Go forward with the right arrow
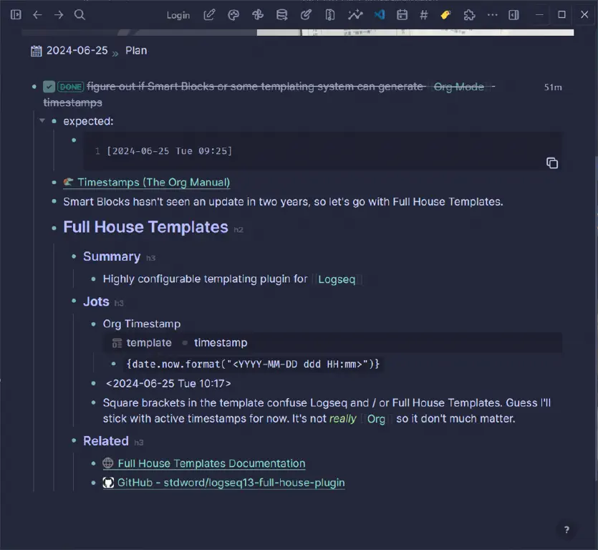Screen dimensions: 598x550 tap(59, 15)
